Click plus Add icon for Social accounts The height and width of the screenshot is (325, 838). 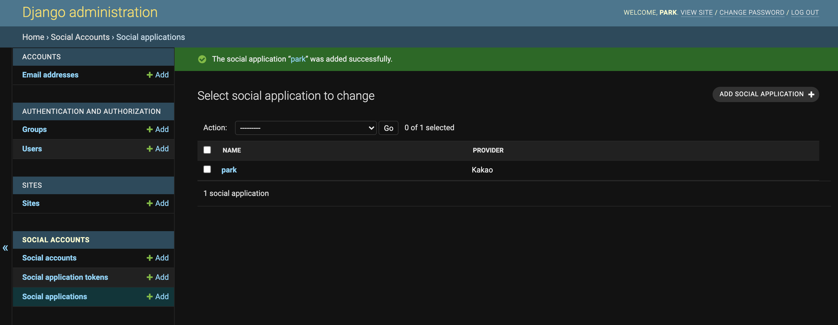coord(150,258)
